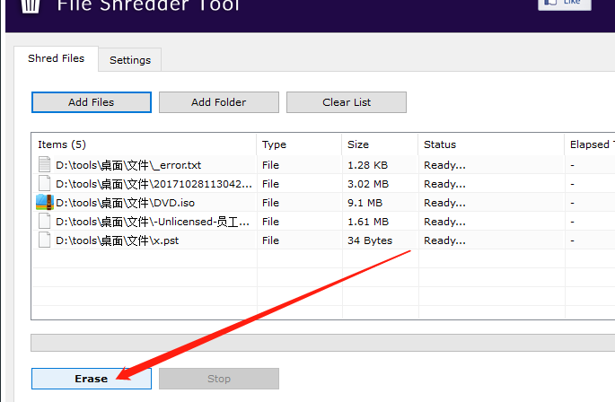Click the disabled Stop button
Image resolution: width=615 pixels, height=402 pixels.
(x=219, y=379)
